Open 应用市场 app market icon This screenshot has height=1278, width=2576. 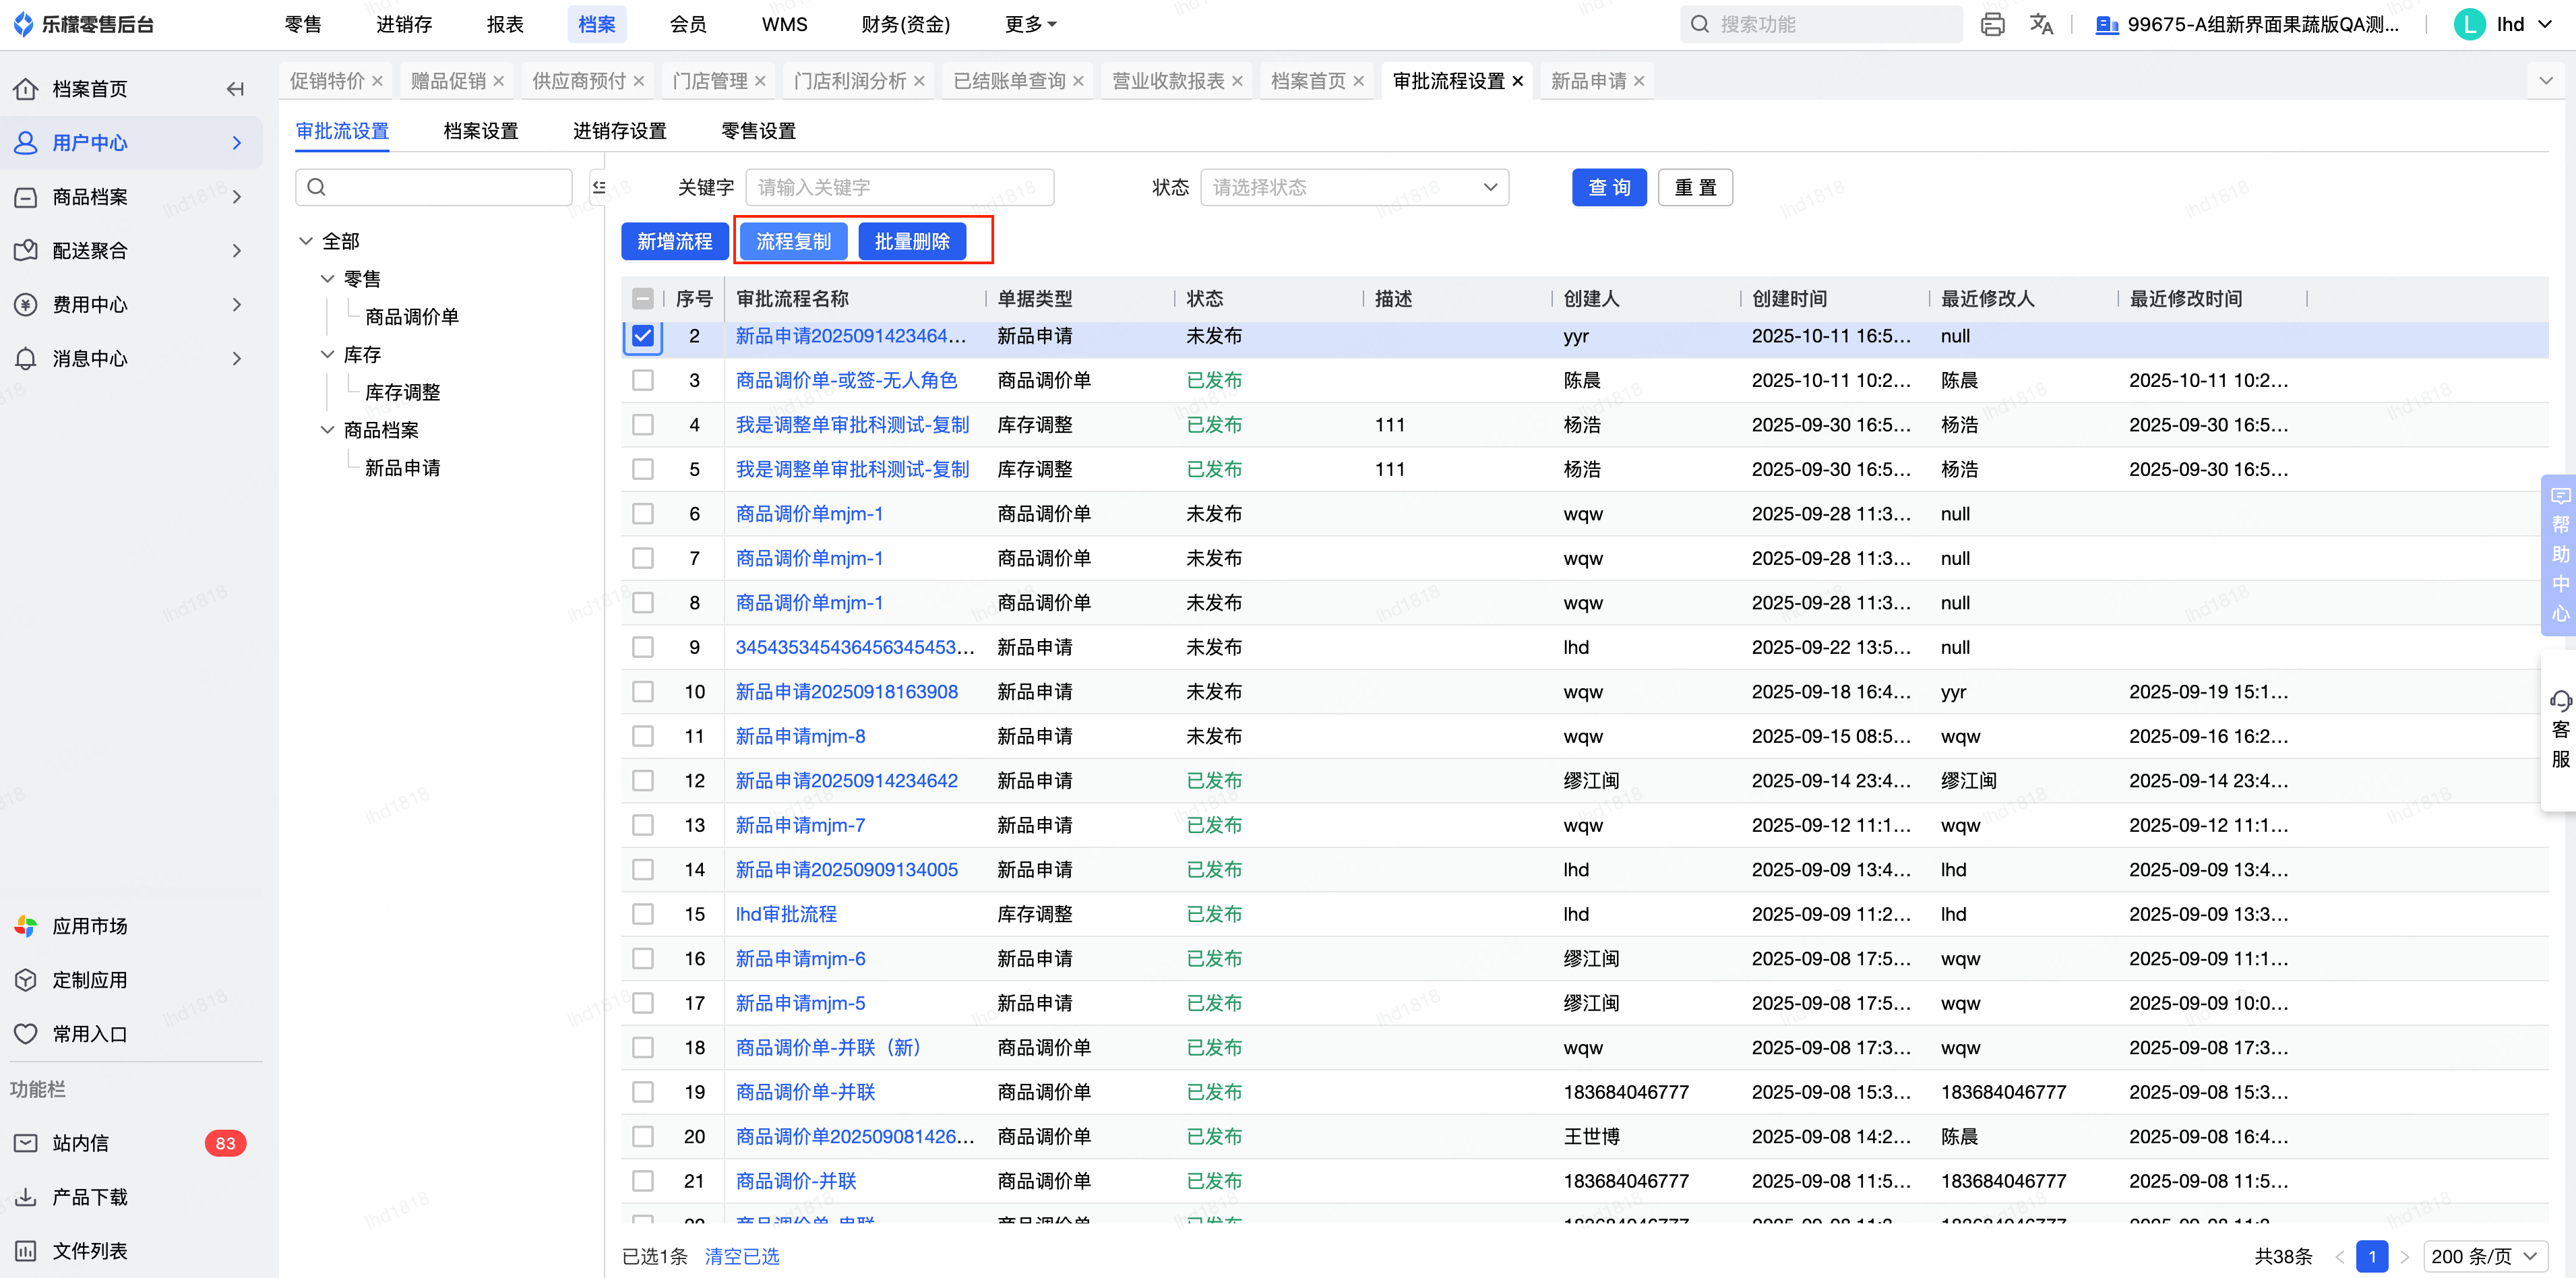point(26,926)
